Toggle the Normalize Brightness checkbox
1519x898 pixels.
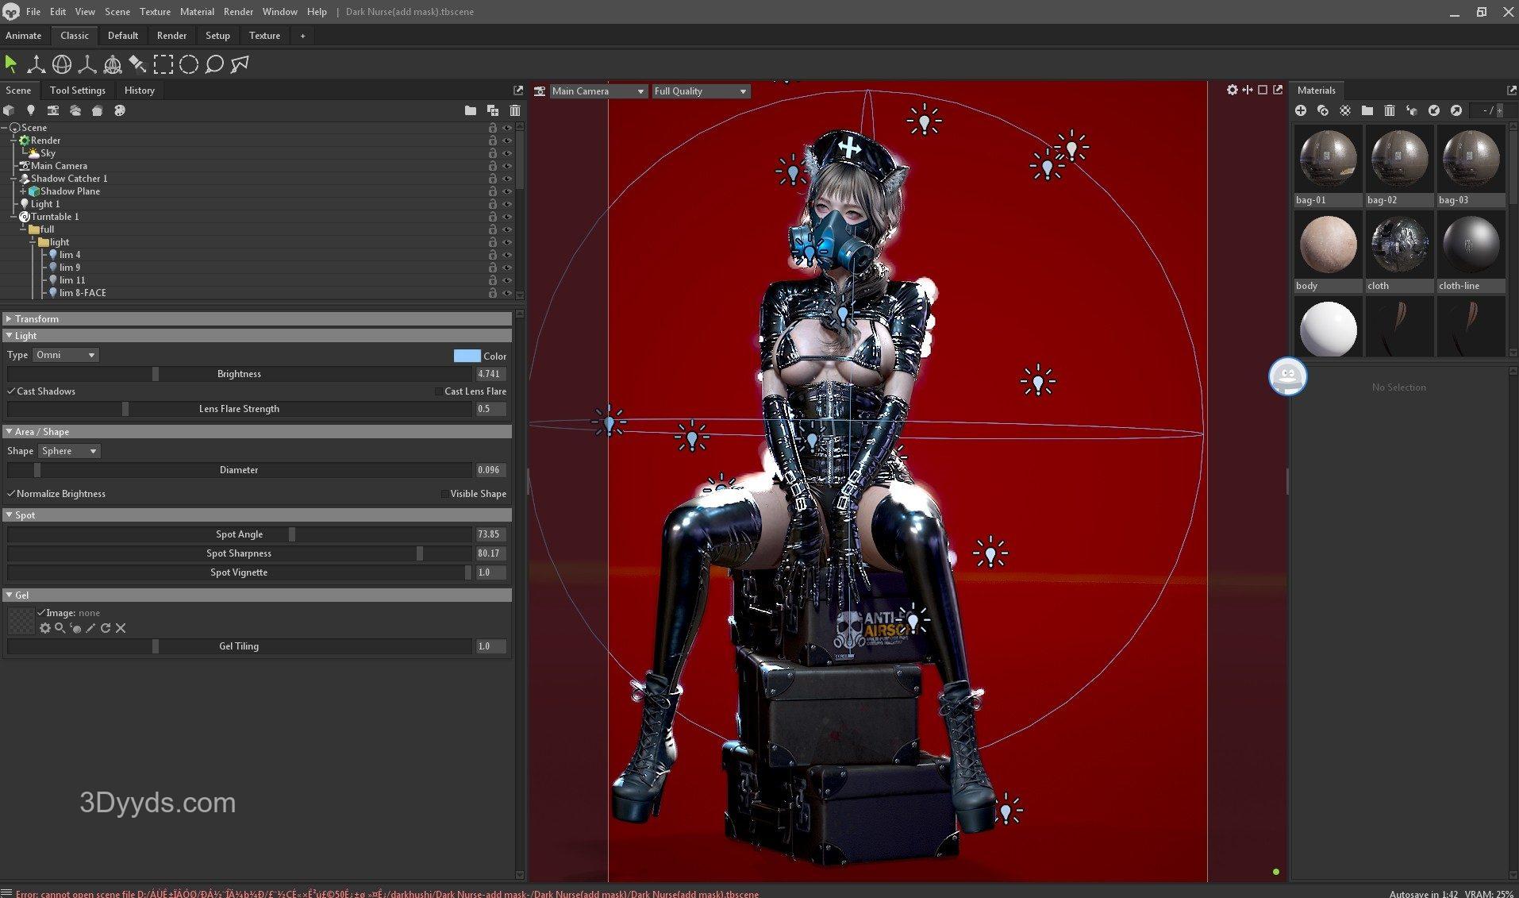pos(11,494)
